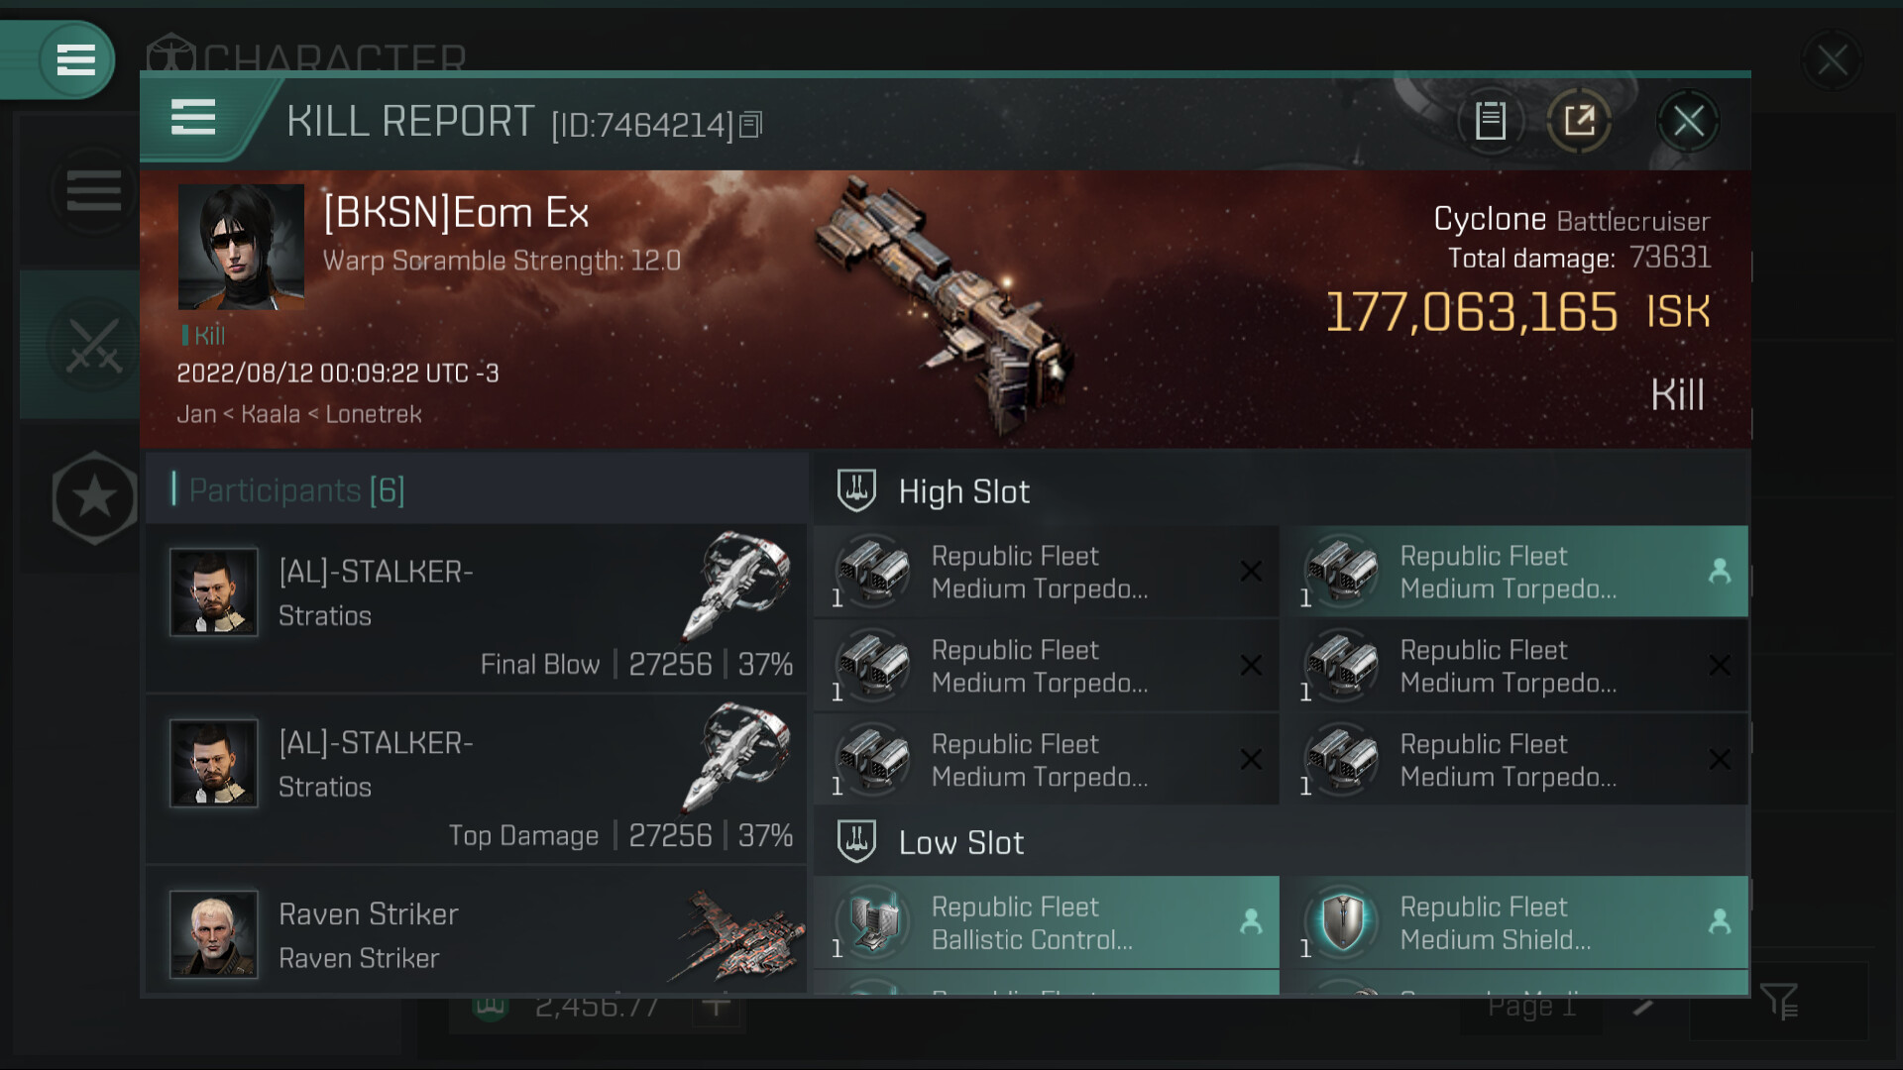Open the crossed swords combat sidebar icon
Image resolution: width=1903 pixels, height=1070 pixels.
[x=93, y=344]
